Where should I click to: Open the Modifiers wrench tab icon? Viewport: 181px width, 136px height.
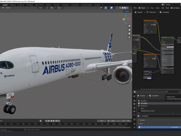tap(134, 127)
